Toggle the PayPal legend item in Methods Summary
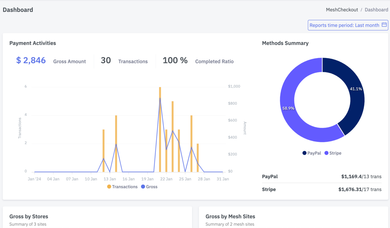The height and width of the screenshot is (228, 390). pyautogui.click(x=314, y=153)
